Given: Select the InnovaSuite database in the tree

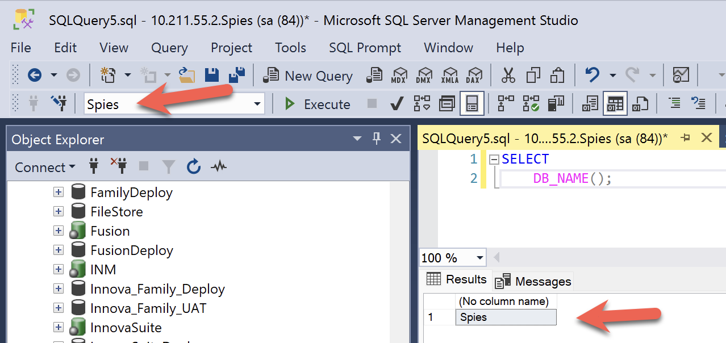Looking at the screenshot, I should tap(126, 327).
